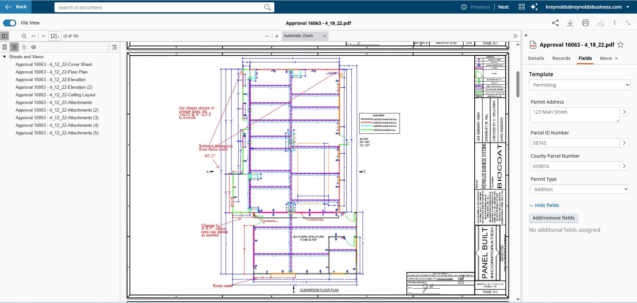The height and width of the screenshot is (303, 637).
Task: Download the PDF file
Action: (x=570, y=23)
